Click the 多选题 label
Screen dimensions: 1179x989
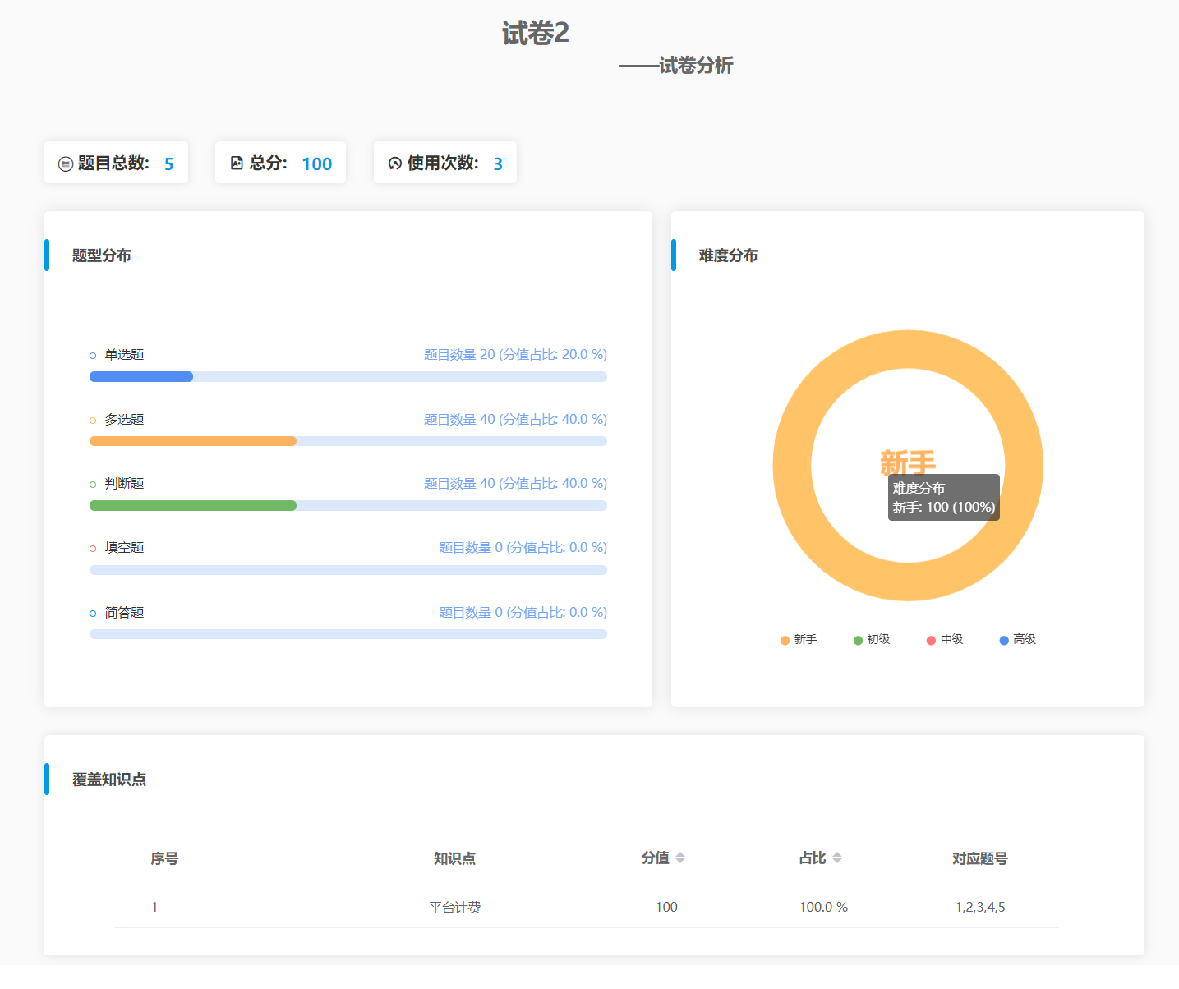tap(124, 419)
